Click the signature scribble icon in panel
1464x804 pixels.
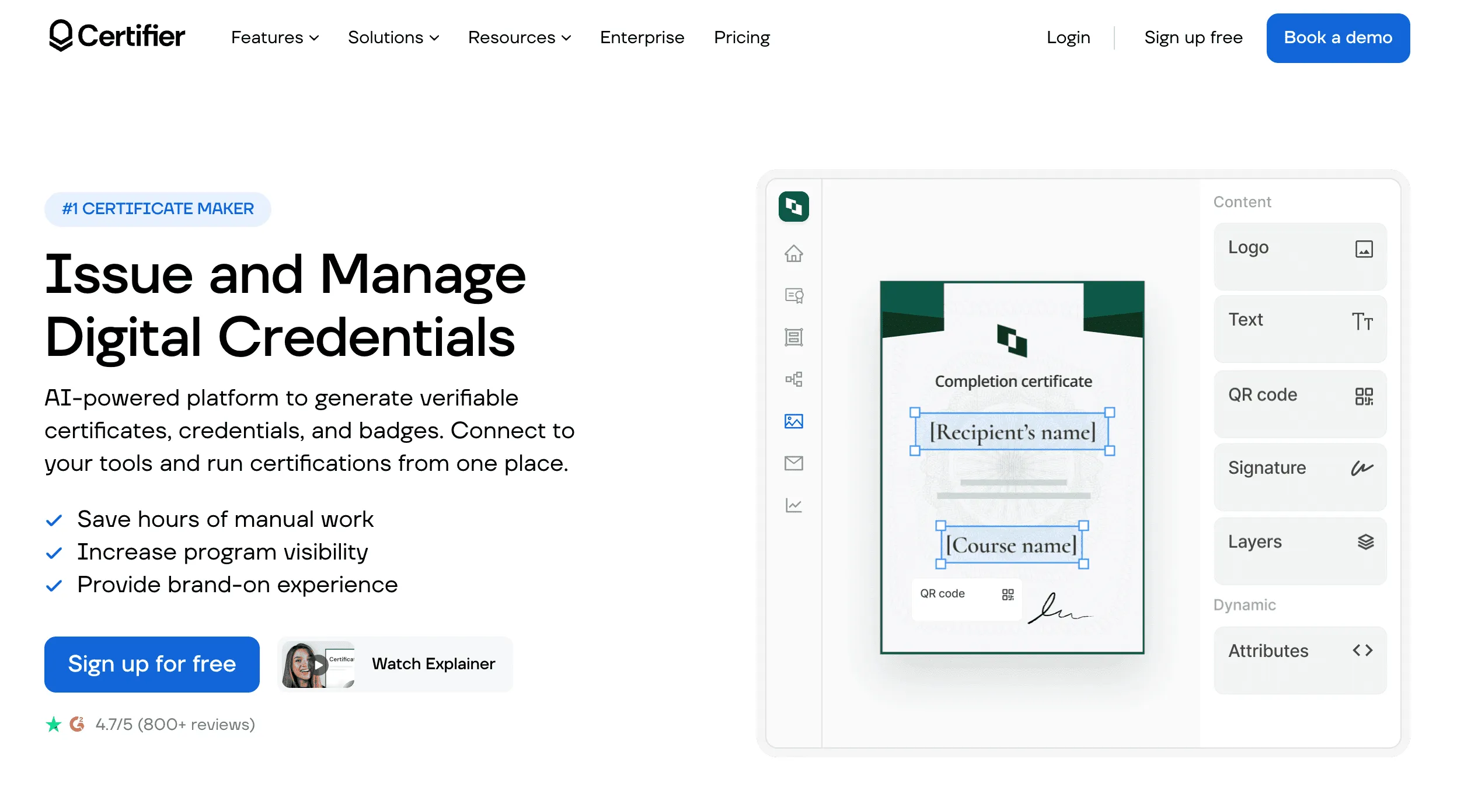tap(1362, 468)
